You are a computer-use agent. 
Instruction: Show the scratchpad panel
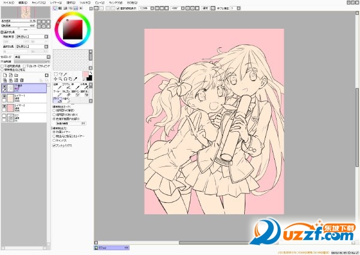(x=80, y=8)
